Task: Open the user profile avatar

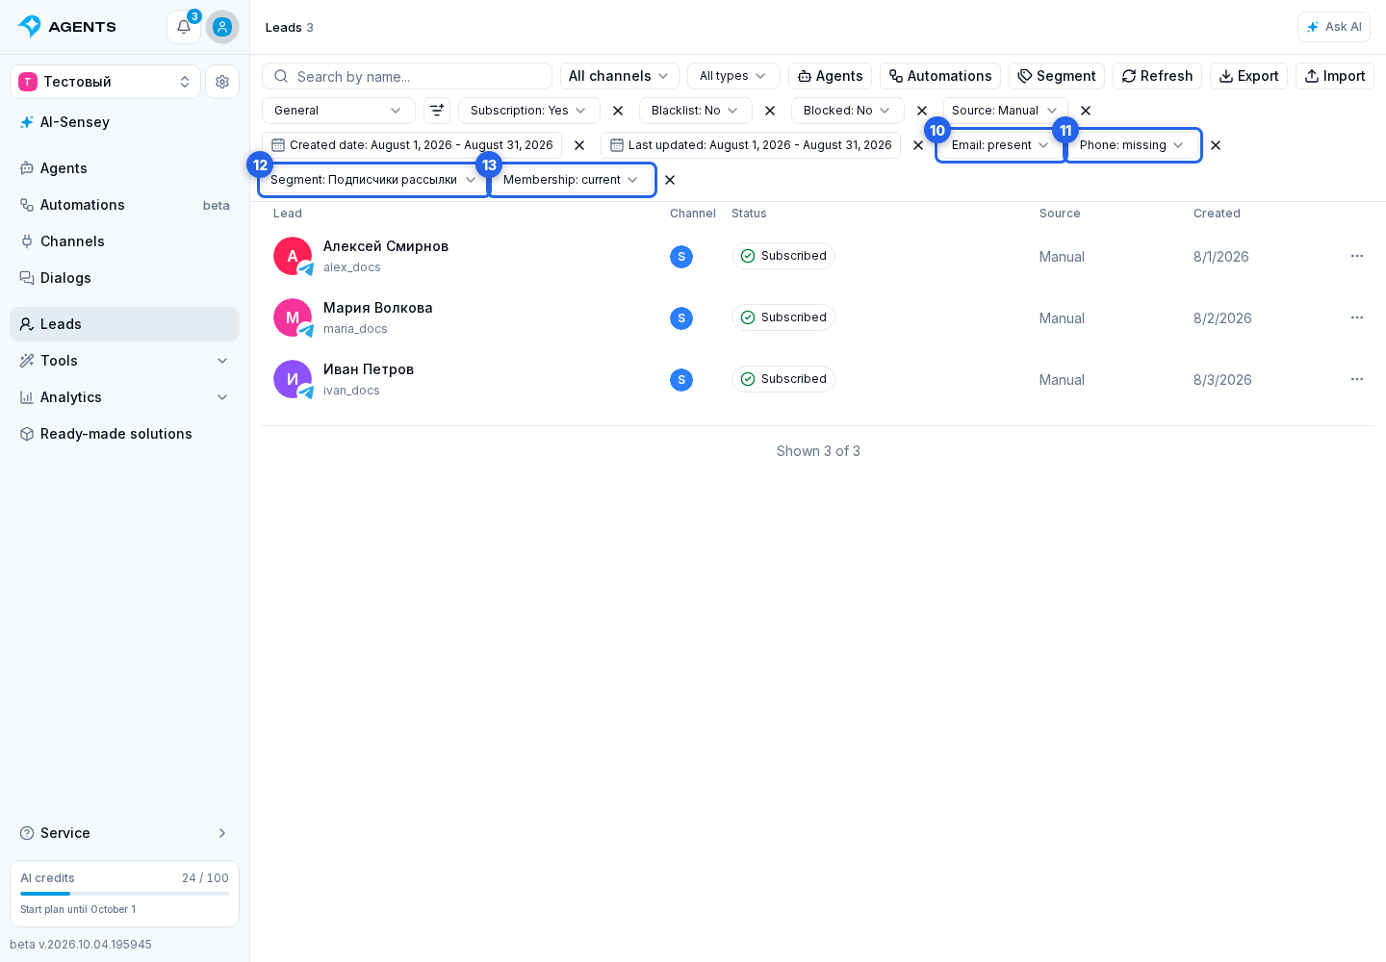Action: (222, 27)
